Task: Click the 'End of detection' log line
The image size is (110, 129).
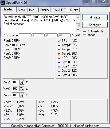Action: coord(14,24)
